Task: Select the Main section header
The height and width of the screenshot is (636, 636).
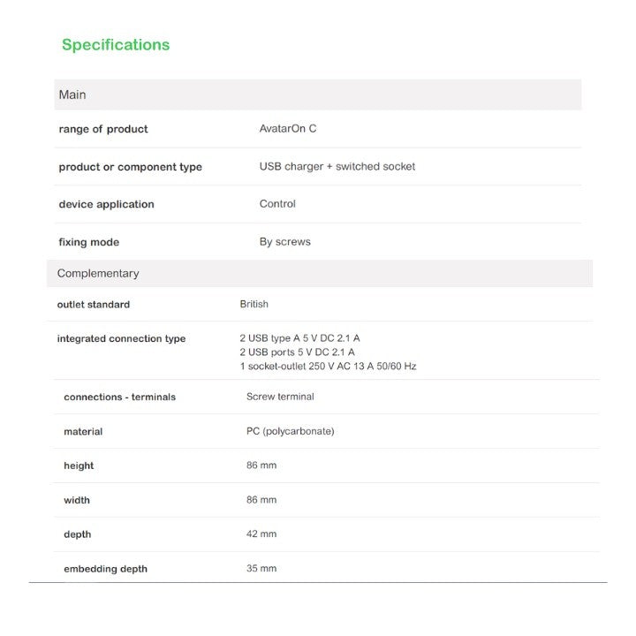Action: click(x=72, y=95)
